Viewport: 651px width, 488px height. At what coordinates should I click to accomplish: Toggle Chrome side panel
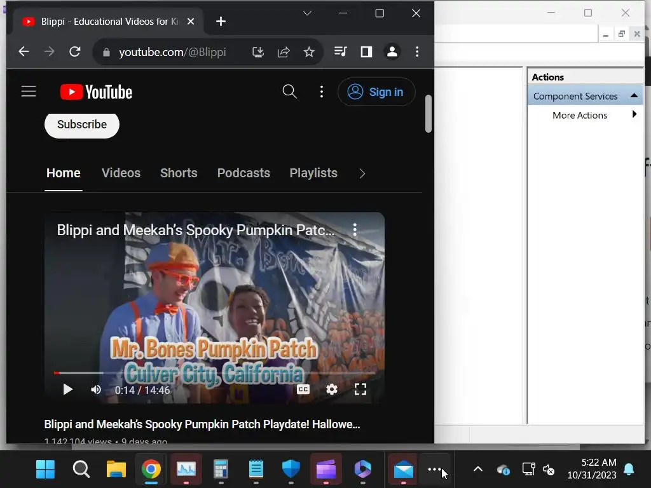pyautogui.click(x=366, y=51)
